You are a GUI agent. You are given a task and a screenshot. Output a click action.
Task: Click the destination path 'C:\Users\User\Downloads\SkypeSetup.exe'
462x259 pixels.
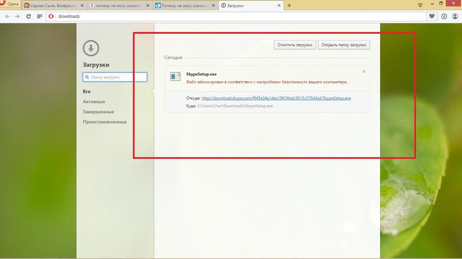point(235,106)
